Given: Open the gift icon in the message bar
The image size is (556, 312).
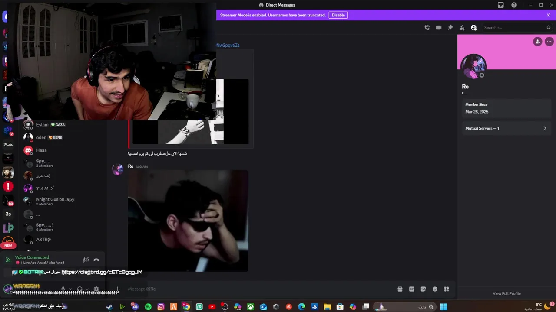Looking at the screenshot, I should click(400, 289).
